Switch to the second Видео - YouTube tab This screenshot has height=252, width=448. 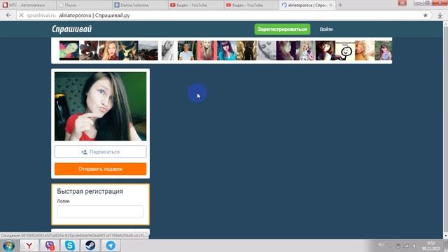click(252, 5)
